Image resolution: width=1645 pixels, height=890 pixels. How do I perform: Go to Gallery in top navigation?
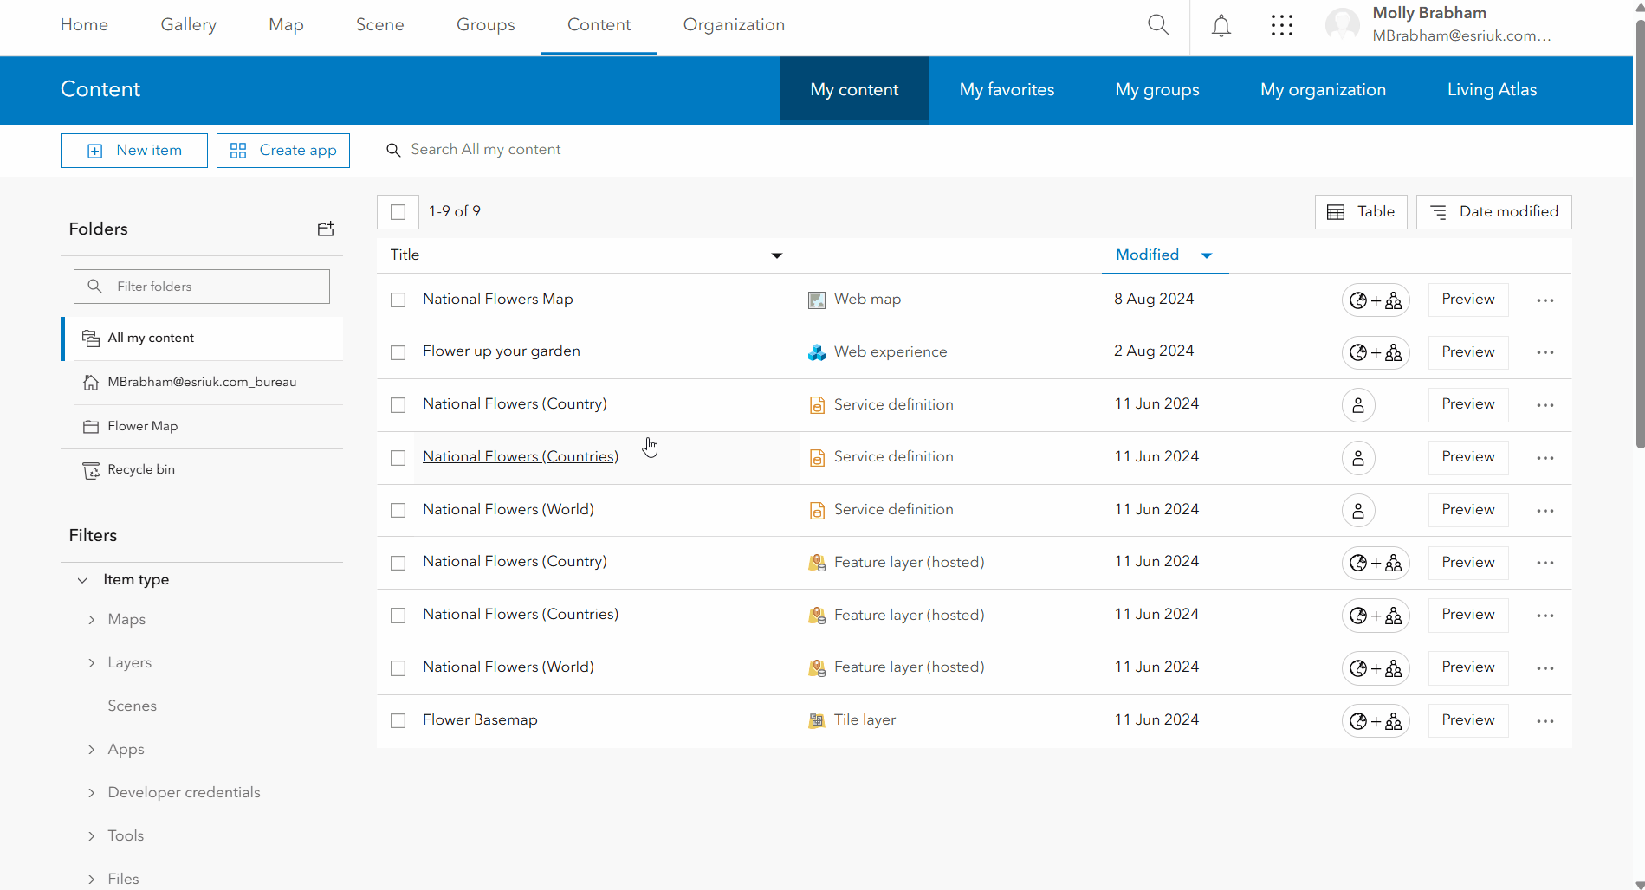coord(188,25)
